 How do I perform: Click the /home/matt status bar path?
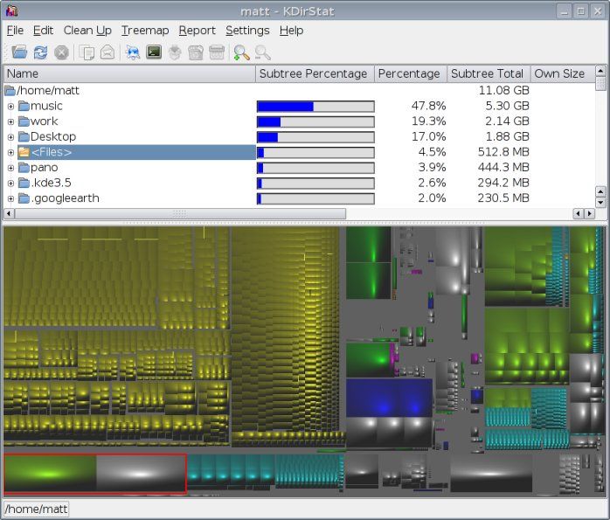[36, 509]
